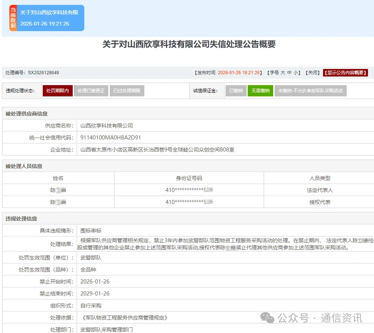Click the 授权代表 cell
This screenshot has width=374, height=333.
point(320,202)
